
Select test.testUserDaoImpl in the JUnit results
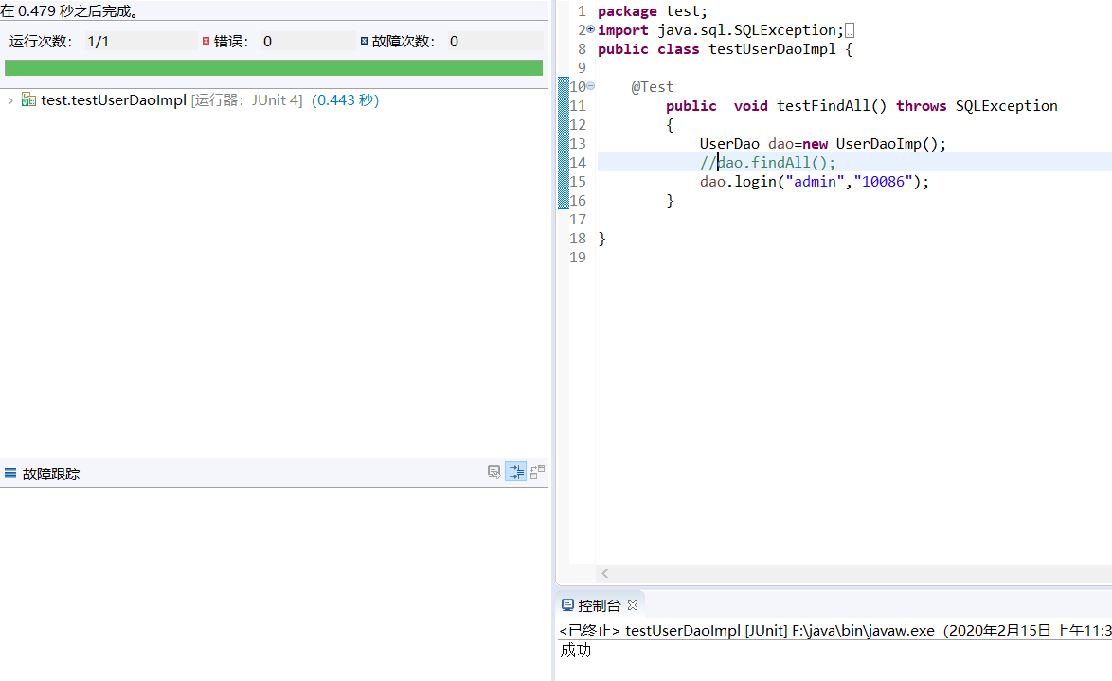coord(114,100)
